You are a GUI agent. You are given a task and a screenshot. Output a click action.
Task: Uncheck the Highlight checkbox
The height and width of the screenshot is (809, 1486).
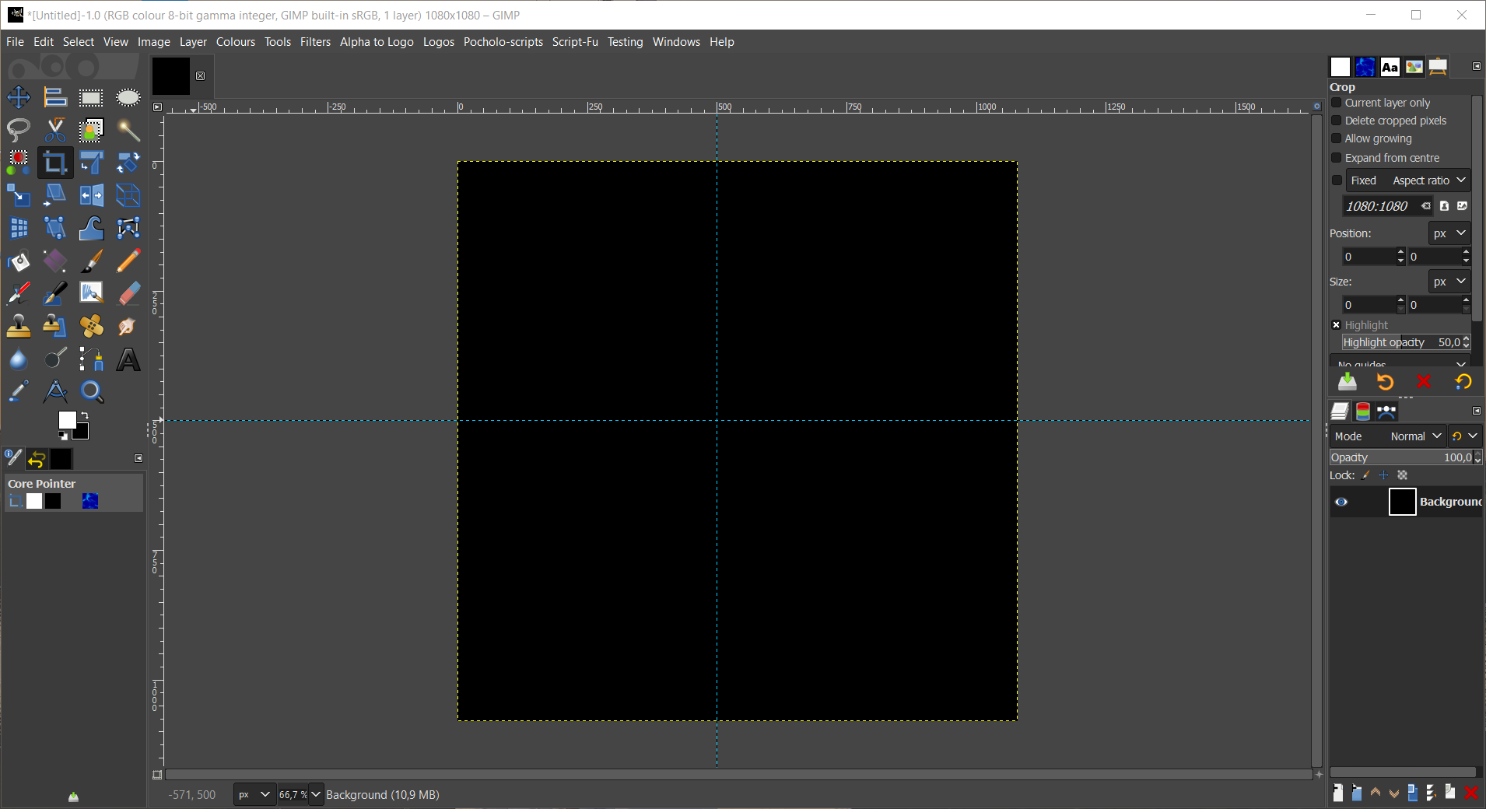tap(1337, 325)
